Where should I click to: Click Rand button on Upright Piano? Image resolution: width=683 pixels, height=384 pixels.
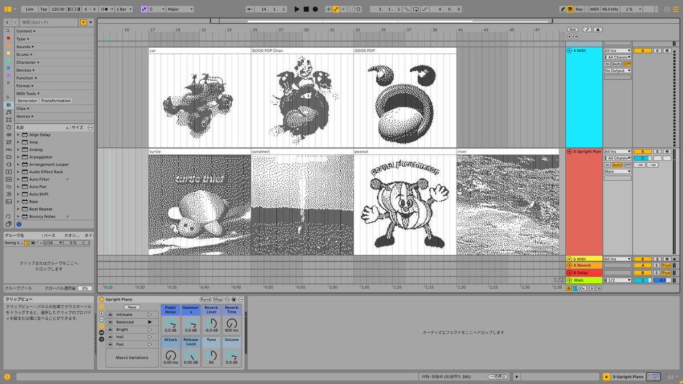205,299
